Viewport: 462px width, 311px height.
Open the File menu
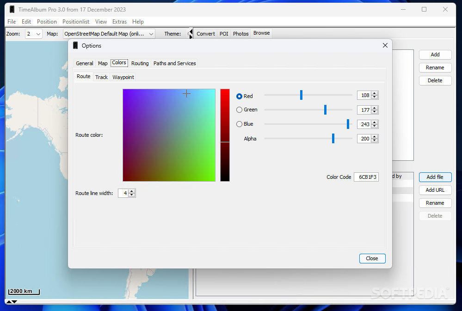click(x=12, y=22)
